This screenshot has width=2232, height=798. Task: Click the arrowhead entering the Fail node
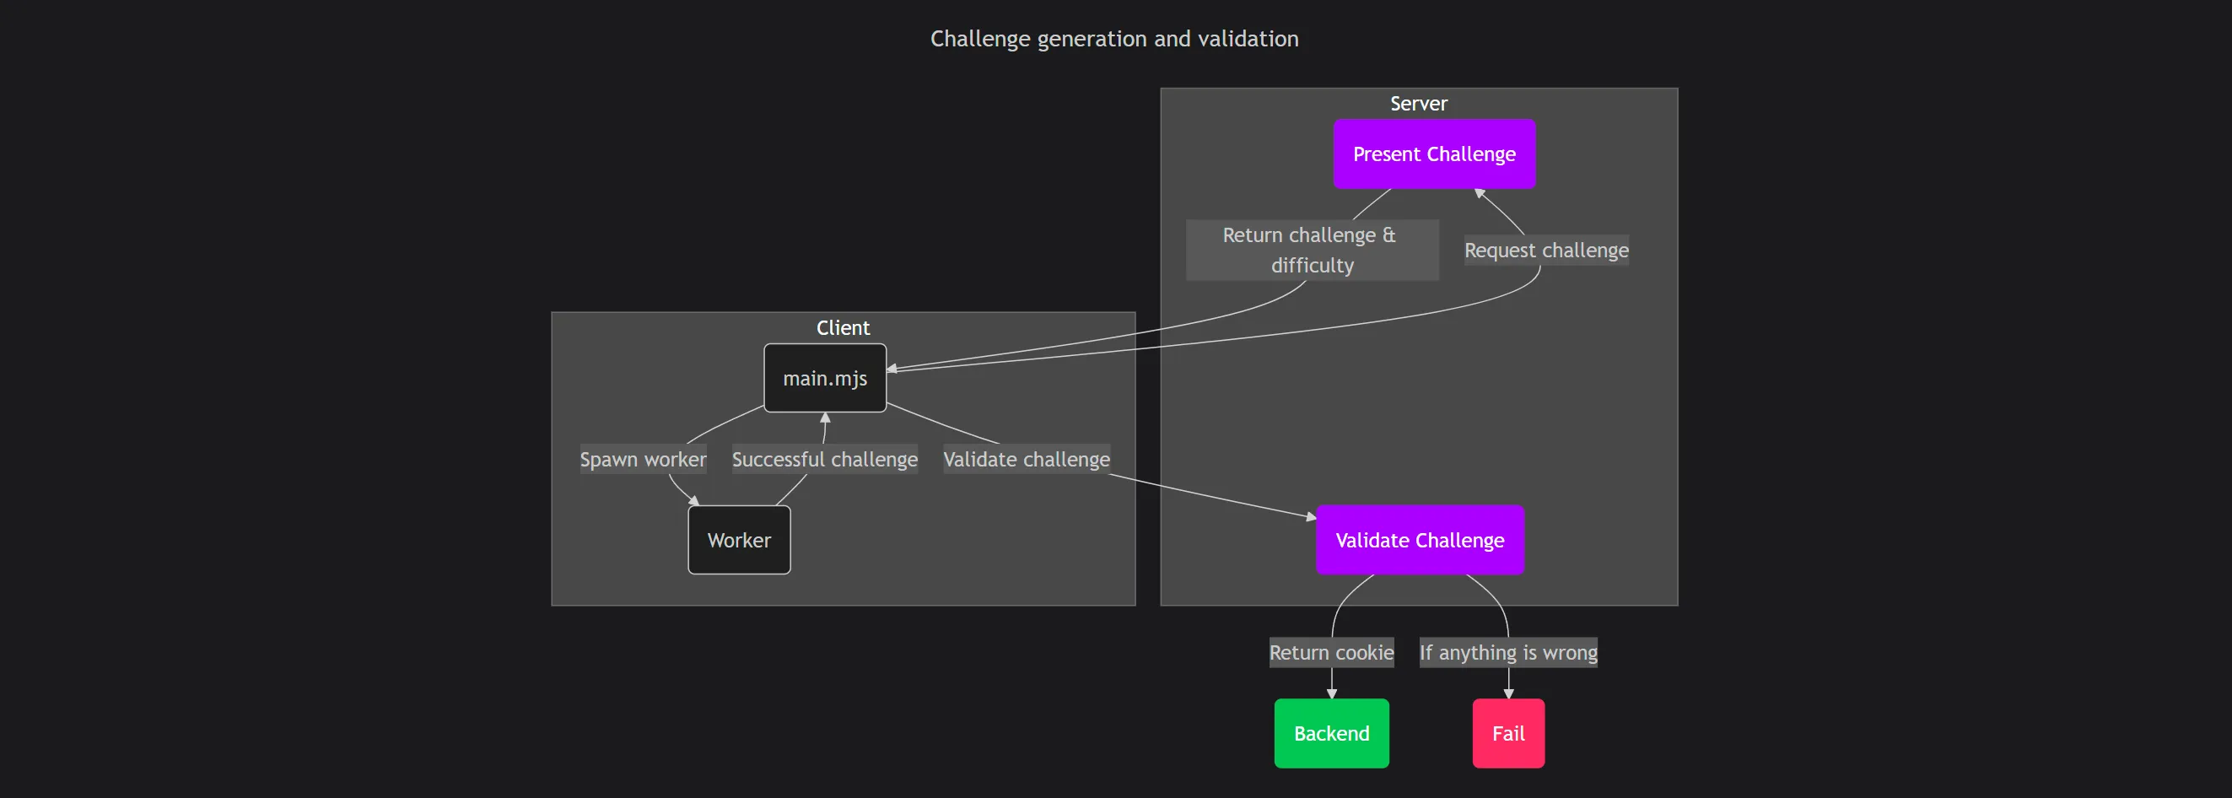[1508, 693]
